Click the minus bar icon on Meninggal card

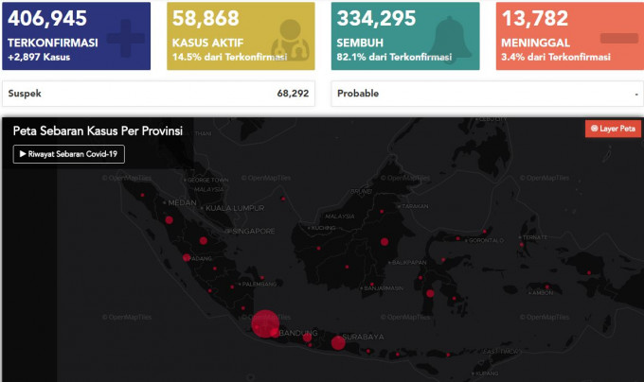tap(619, 39)
